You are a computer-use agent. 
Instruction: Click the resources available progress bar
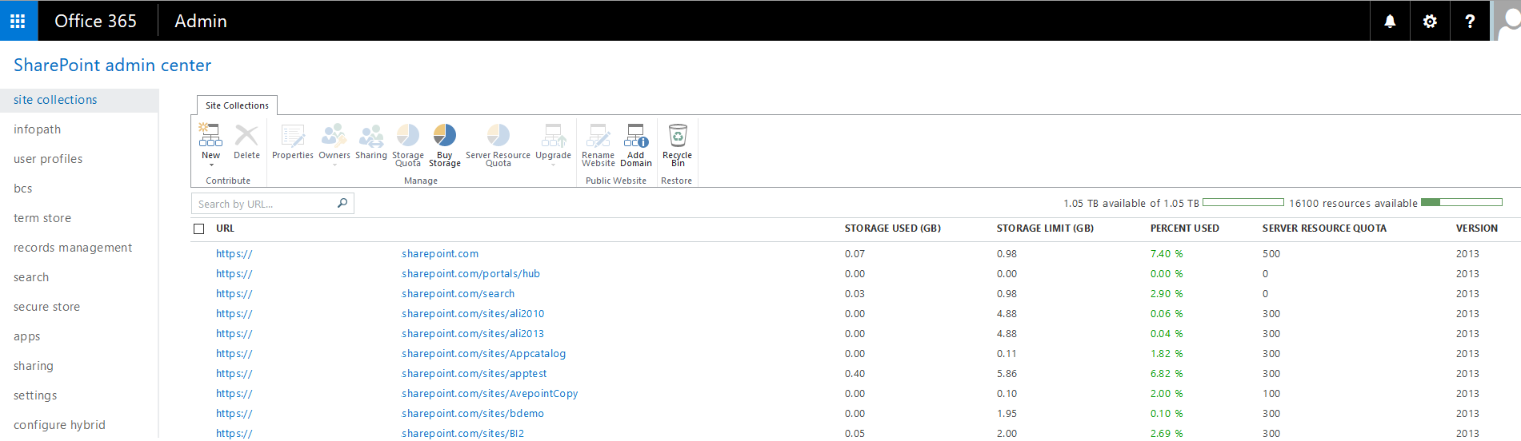pyautogui.click(x=1461, y=202)
